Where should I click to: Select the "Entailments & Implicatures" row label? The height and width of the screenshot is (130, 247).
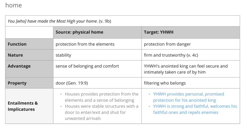[23, 106]
